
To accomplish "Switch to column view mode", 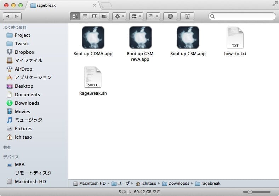I will click(x=95, y=16).
